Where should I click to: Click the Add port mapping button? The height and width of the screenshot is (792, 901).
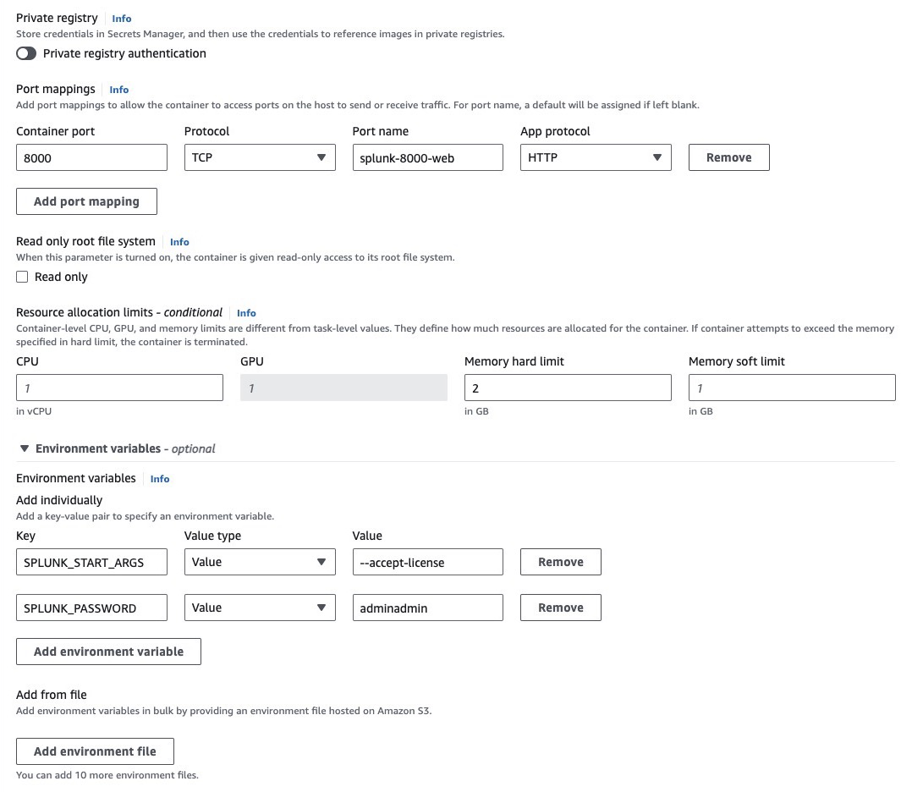coord(86,201)
